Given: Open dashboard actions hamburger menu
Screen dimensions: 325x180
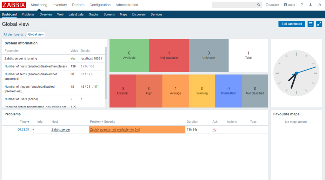Looking at the screenshot, I should click(x=310, y=24).
